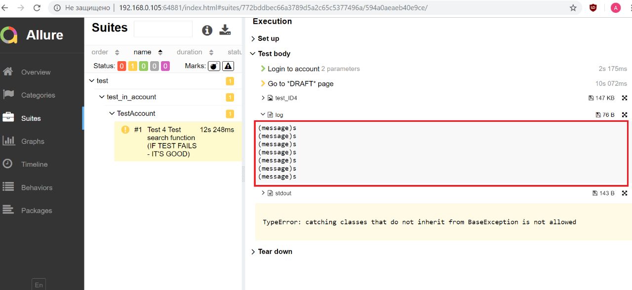Image resolution: width=632 pixels, height=290 pixels.
Task: Click the list icon beside Behaviors
Action: pyautogui.click(x=8, y=187)
